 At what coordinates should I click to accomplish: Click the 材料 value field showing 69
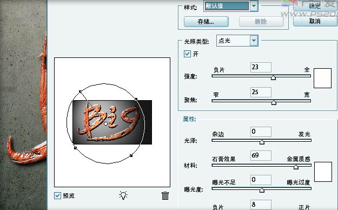click(x=261, y=156)
